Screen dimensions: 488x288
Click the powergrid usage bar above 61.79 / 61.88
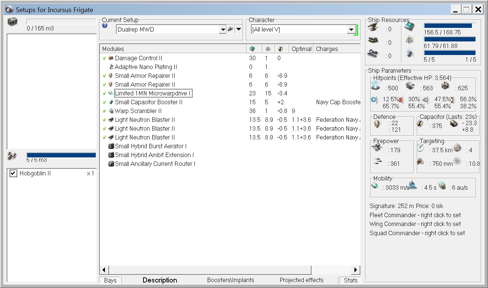click(450, 39)
